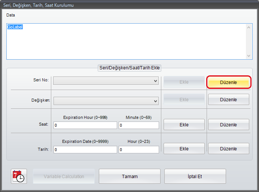Click the Hour (0~23) input box
The image size is (259, 192).
pos(138,150)
